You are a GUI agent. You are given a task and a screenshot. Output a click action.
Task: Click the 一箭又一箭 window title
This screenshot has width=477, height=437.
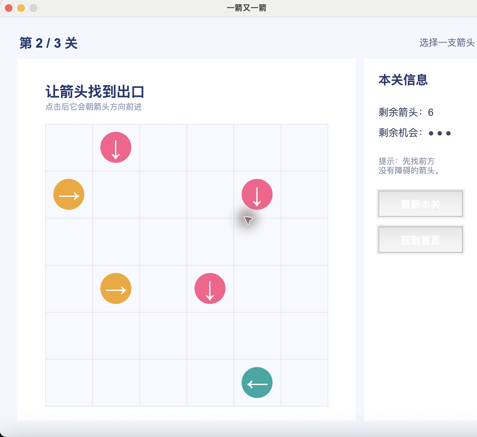[247, 8]
